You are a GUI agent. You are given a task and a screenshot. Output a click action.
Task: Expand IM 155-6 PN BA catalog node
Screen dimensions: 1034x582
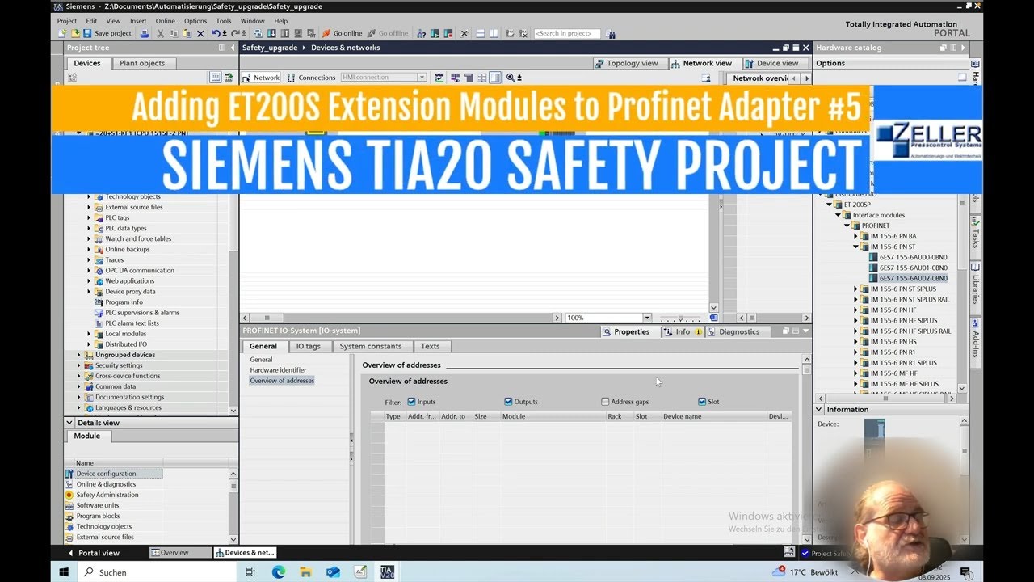tap(855, 236)
